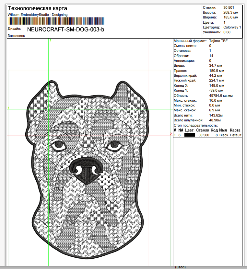Click the red marker number 2
247x269 pixels.
tap(171, 134)
